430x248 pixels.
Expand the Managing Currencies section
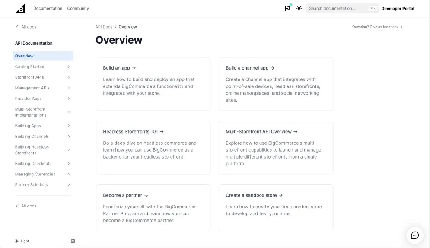(x=43, y=174)
